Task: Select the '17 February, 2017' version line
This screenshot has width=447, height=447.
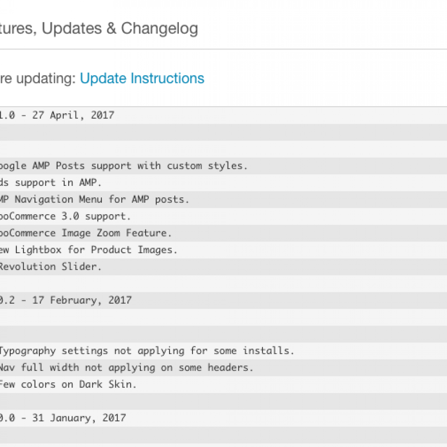Action: pos(82,300)
